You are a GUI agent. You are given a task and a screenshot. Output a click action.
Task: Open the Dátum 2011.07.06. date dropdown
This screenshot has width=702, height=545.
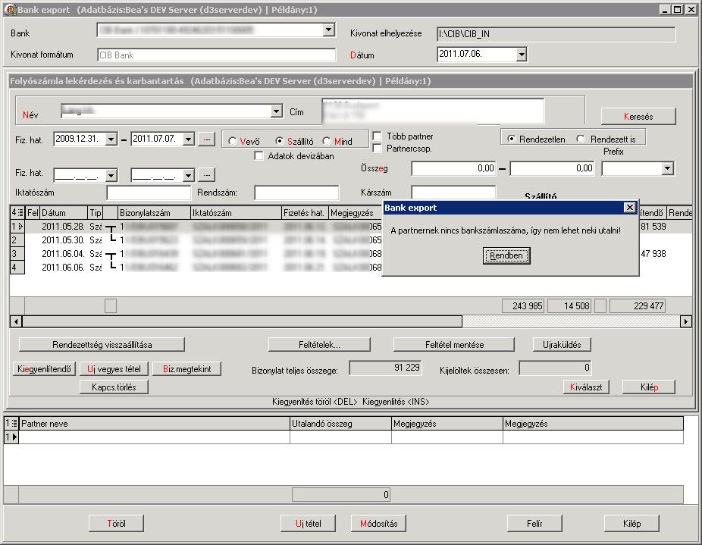pos(521,55)
